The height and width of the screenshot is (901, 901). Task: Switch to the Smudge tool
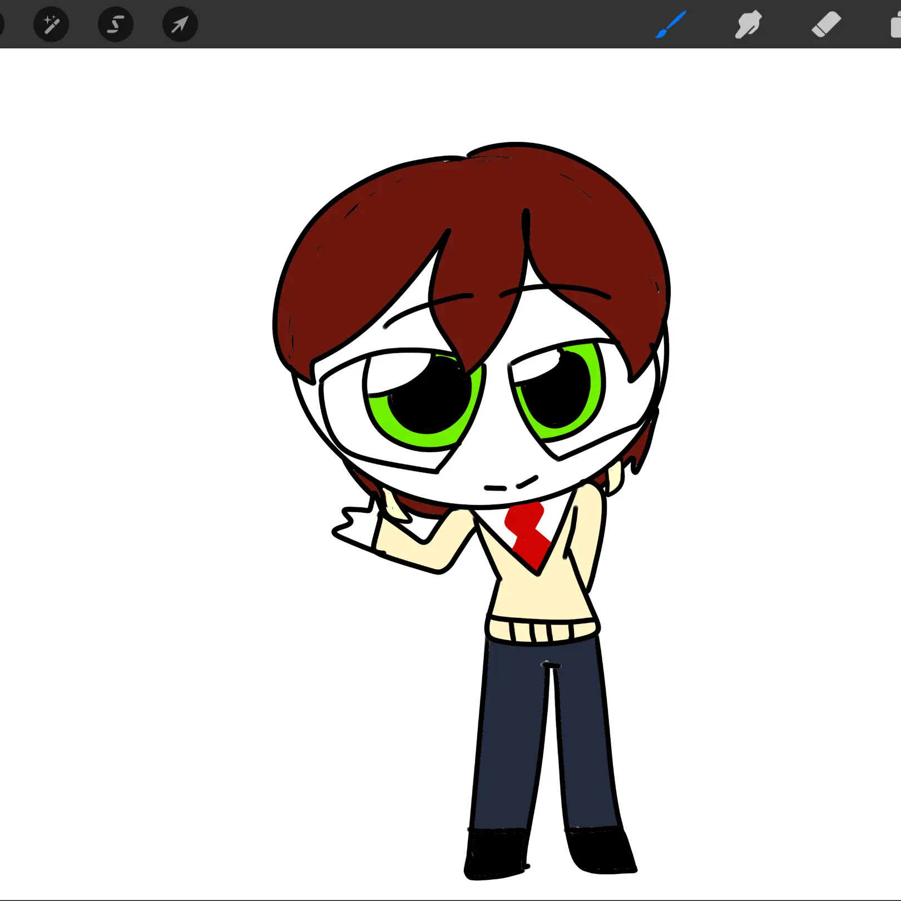(x=748, y=25)
